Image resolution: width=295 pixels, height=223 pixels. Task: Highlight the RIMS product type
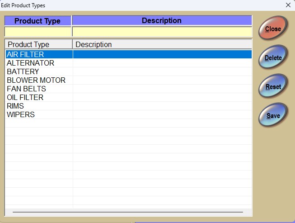pyautogui.click(x=15, y=106)
